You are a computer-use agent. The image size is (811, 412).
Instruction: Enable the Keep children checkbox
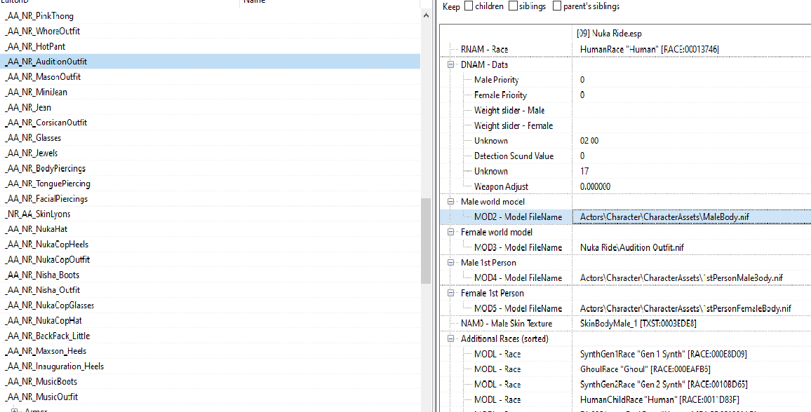tap(468, 6)
